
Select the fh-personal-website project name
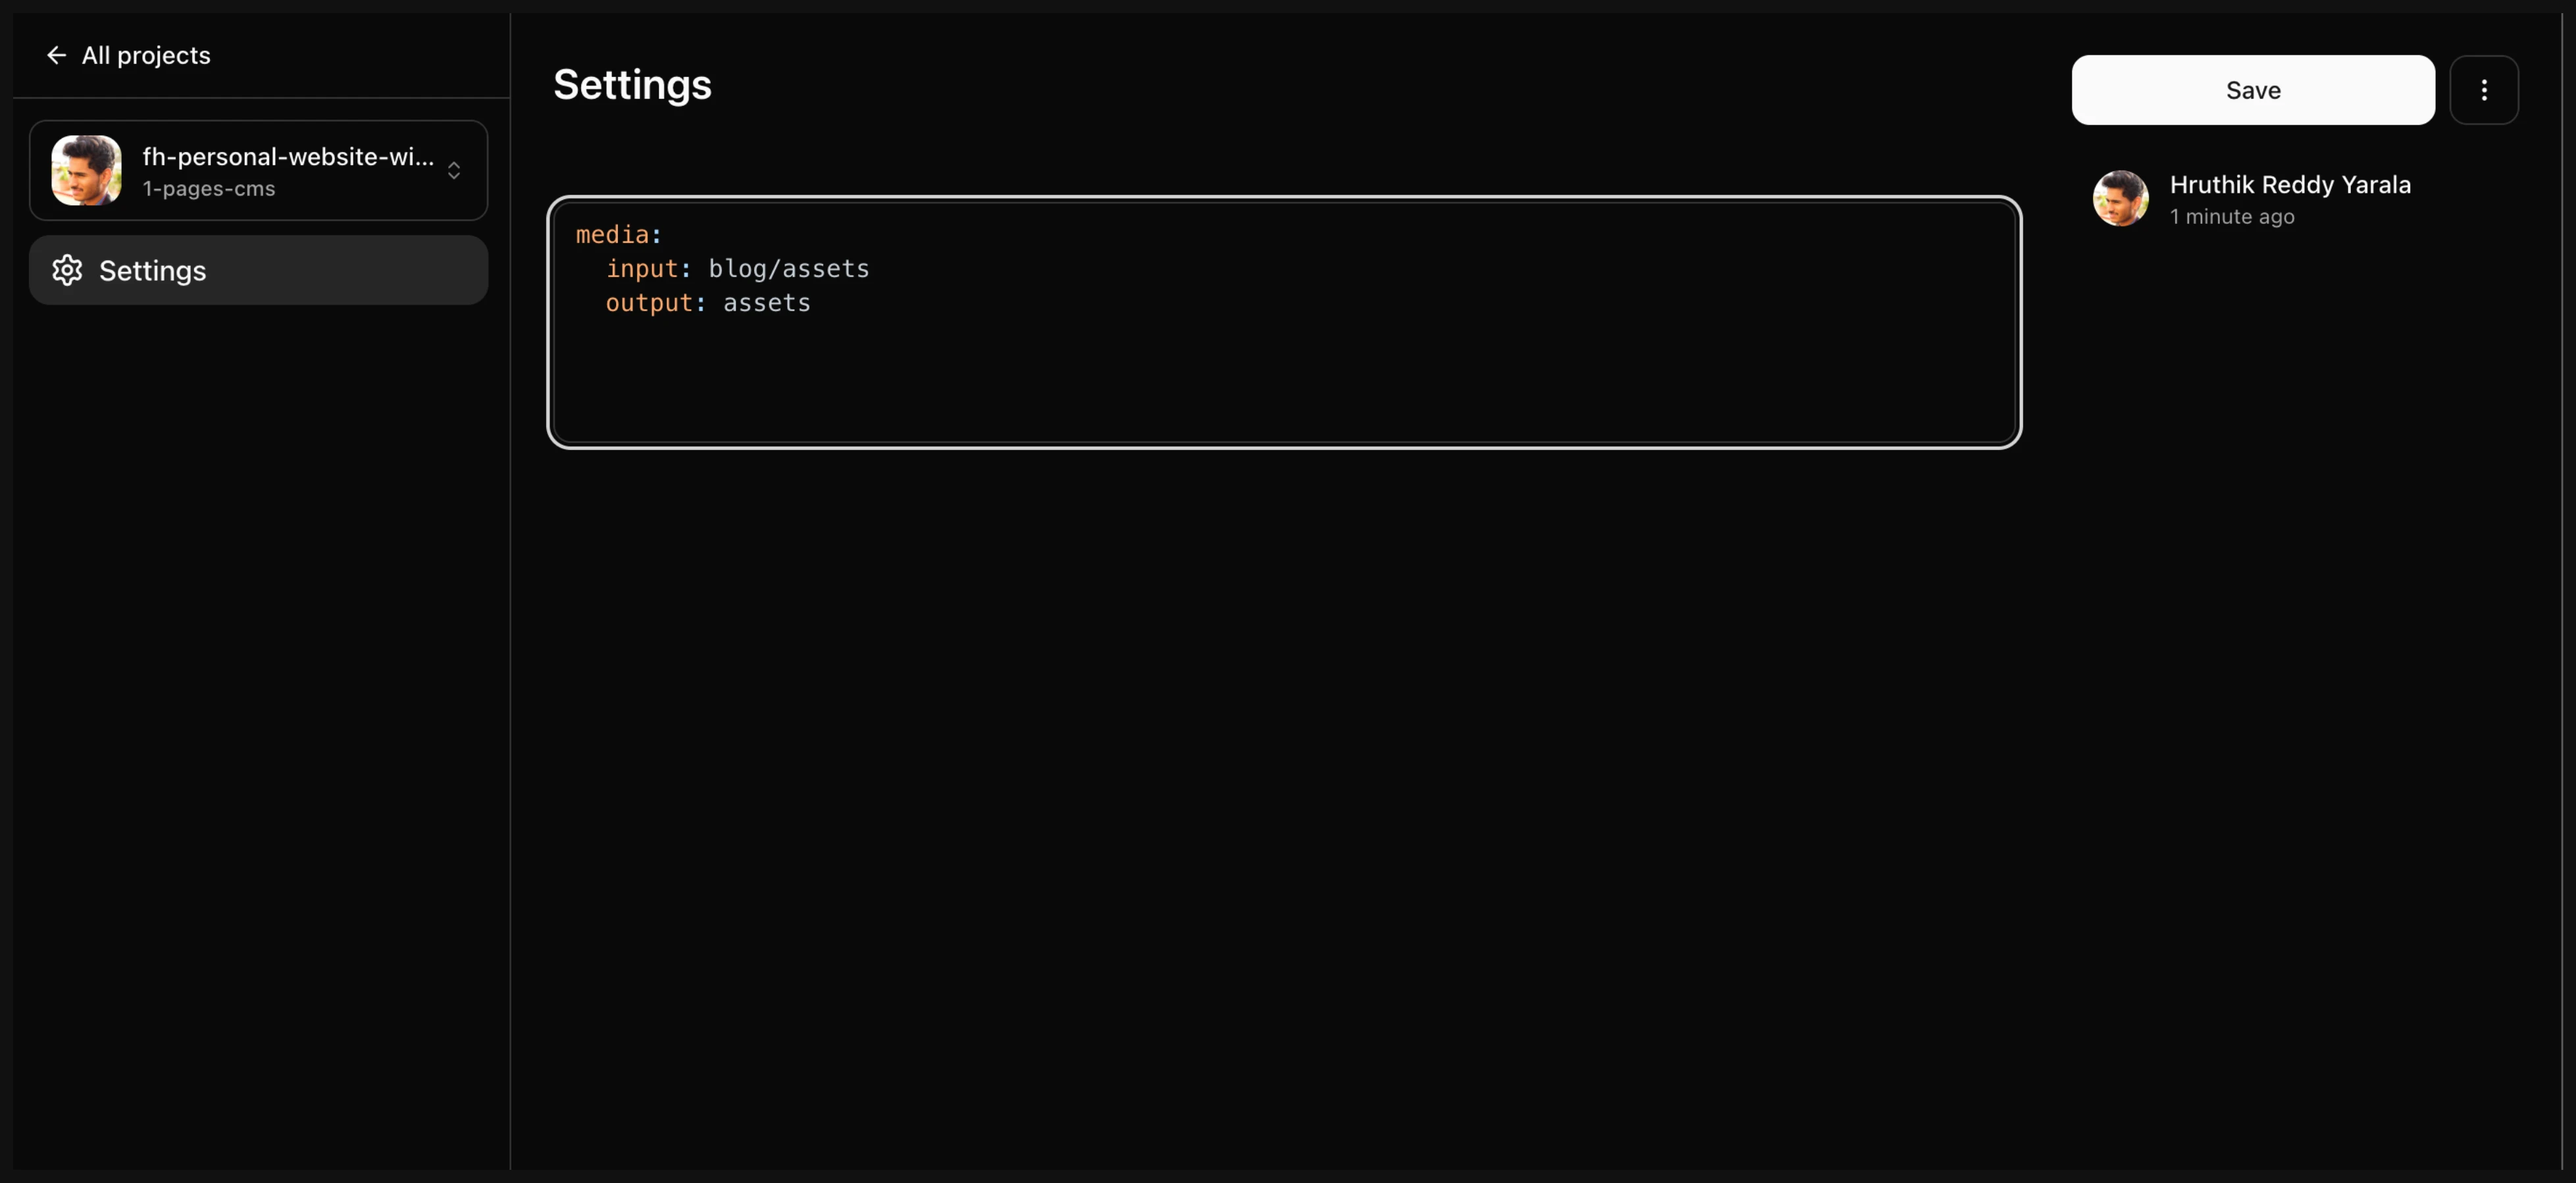(288, 157)
